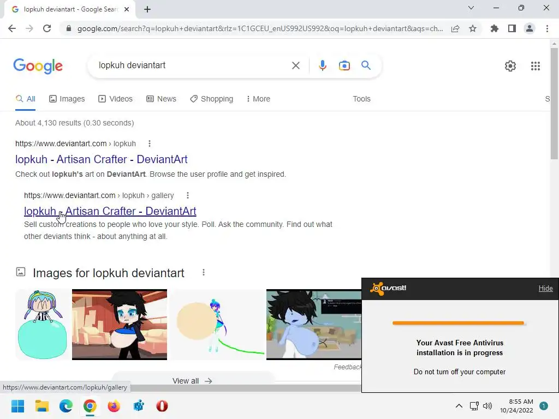Viewport: 559px width, 419px height.
Task: Switch to the Shopping tab
Action: [x=212, y=99]
